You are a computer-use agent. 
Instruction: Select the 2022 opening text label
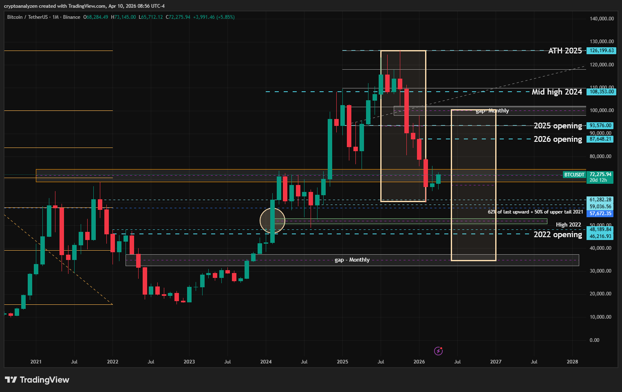click(x=558, y=235)
